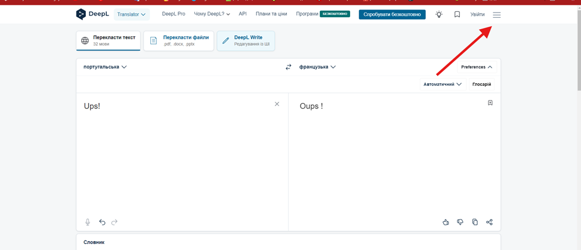Open the hamburger menu

[x=496, y=15]
